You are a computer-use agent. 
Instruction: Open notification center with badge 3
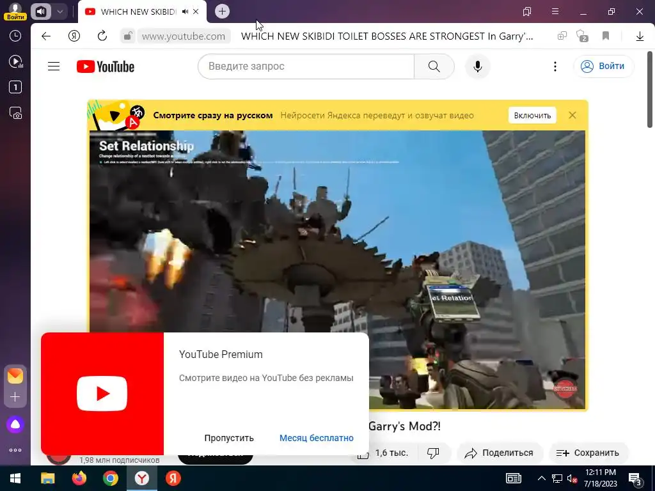tap(635, 479)
